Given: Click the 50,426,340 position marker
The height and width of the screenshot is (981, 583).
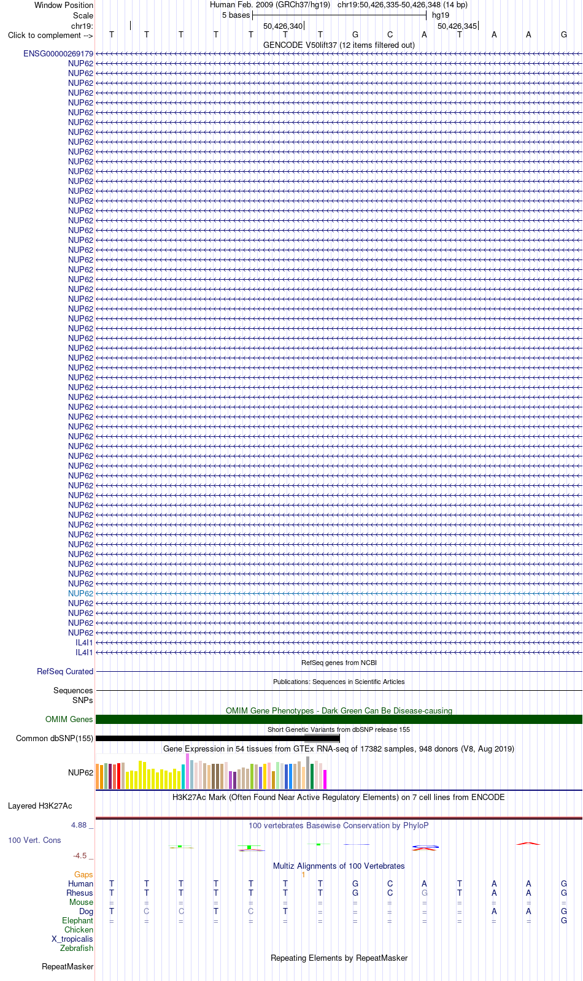Looking at the screenshot, I should 283,26.
